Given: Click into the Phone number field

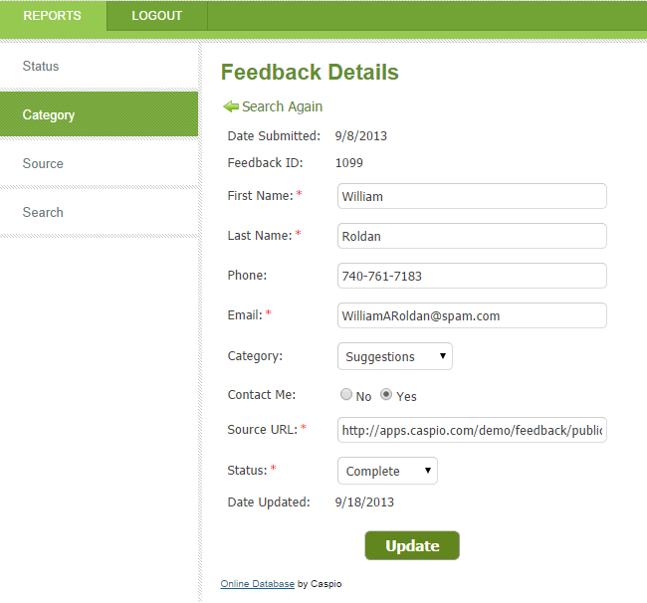Looking at the screenshot, I should coord(472,276).
